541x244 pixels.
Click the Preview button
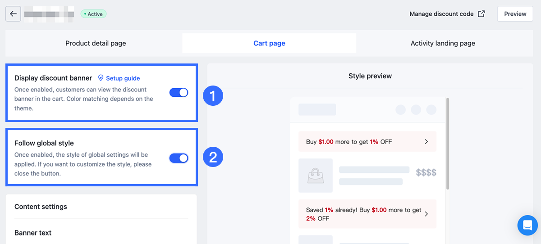tap(515, 14)
